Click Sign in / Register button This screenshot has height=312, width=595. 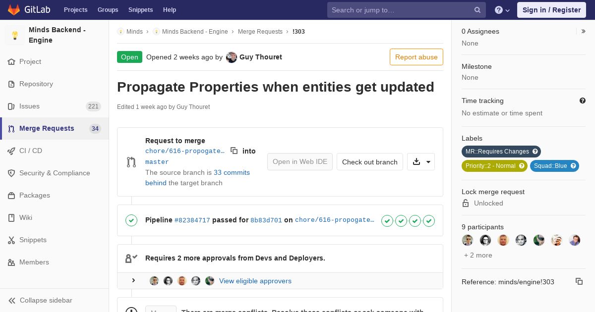[551, 10]
